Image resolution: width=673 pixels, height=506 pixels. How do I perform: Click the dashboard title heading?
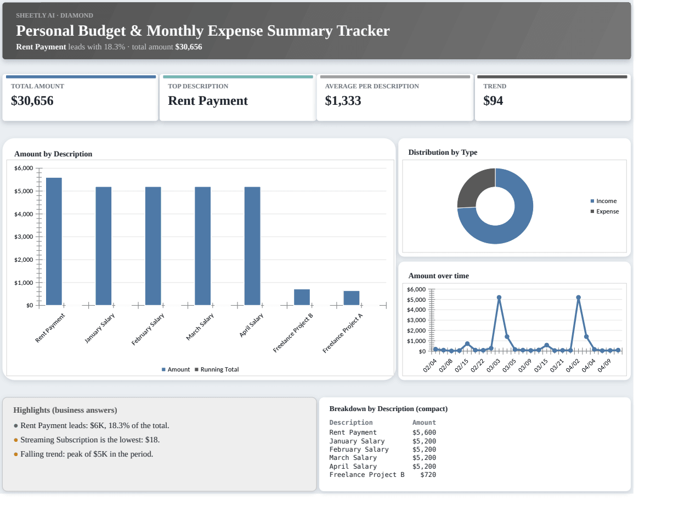pyautogui.click(x=203, y=31)
